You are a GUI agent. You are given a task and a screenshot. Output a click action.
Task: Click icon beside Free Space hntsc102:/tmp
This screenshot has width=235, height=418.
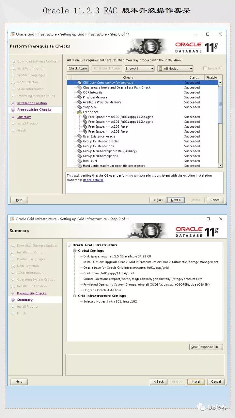[85, 127]
